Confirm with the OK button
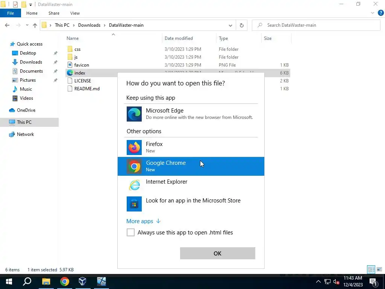 click(x=218, y=253)
